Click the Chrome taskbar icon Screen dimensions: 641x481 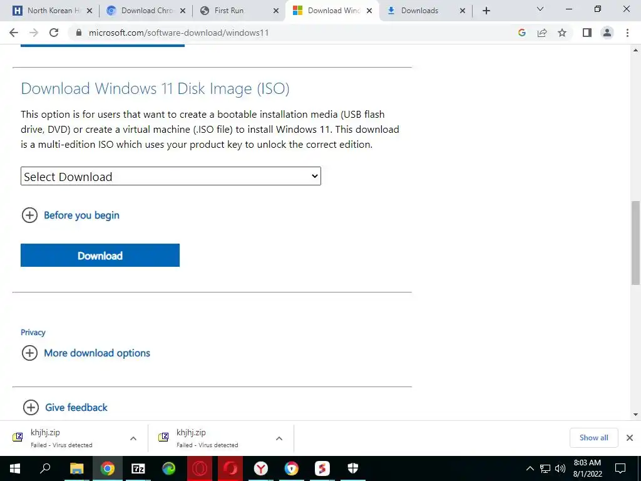click(x=108, y=468)
